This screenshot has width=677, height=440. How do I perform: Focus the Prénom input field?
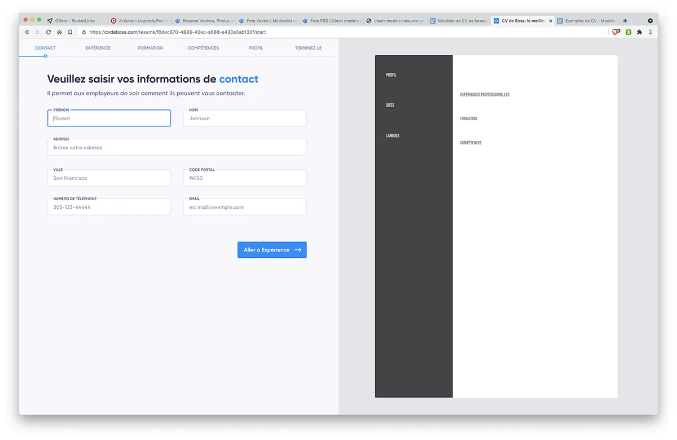pos(109,118)
